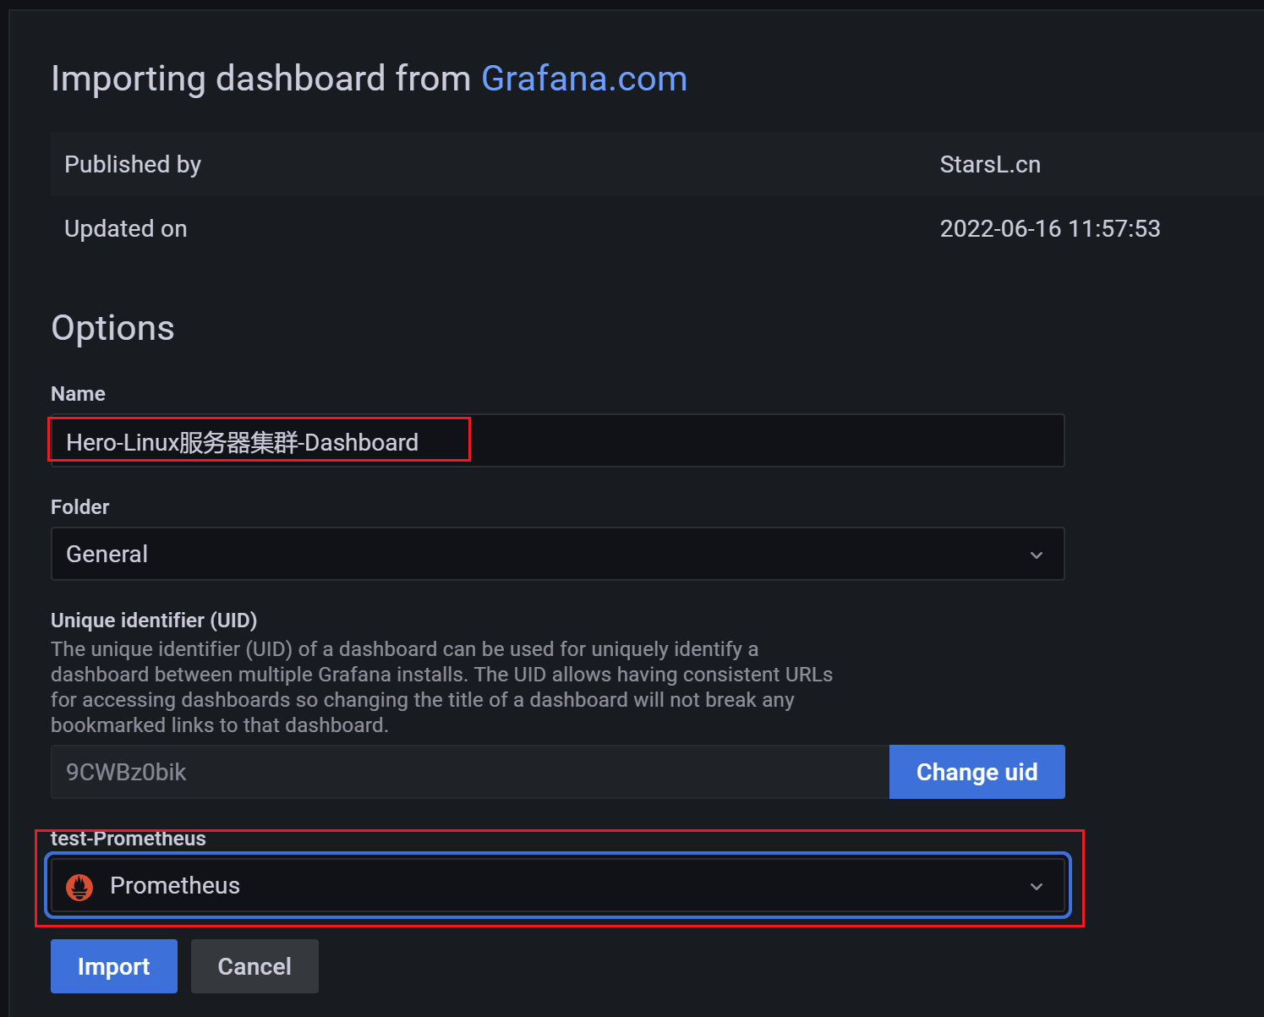Click the Updated on row label
This screenshot has width=1264, height=1017.
pos(126,229)
